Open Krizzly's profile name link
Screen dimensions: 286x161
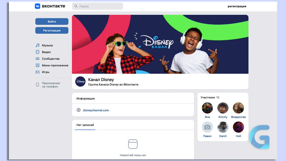point(223,117)
